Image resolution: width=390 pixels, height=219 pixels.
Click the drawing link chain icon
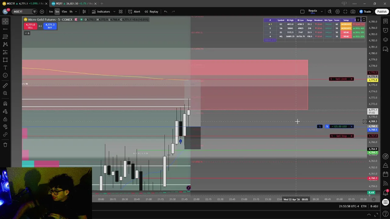(5, 134)
